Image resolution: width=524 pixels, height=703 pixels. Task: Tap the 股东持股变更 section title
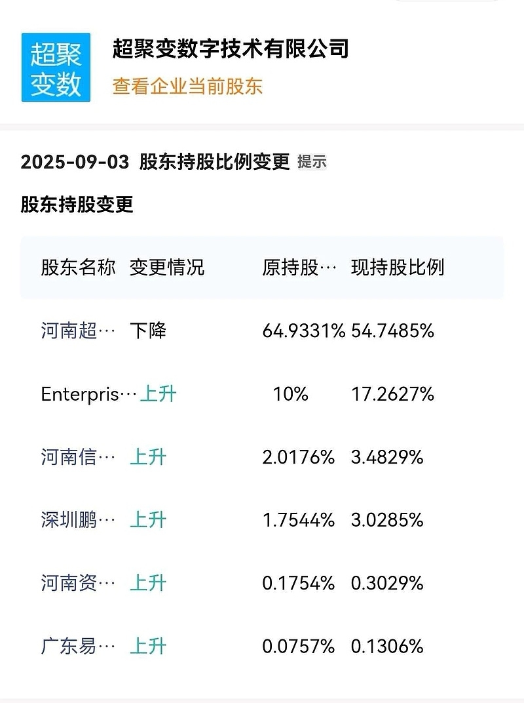click(77, 205)
